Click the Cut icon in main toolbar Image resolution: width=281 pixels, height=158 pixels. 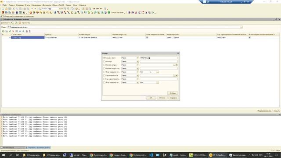(x=14, y=9)
